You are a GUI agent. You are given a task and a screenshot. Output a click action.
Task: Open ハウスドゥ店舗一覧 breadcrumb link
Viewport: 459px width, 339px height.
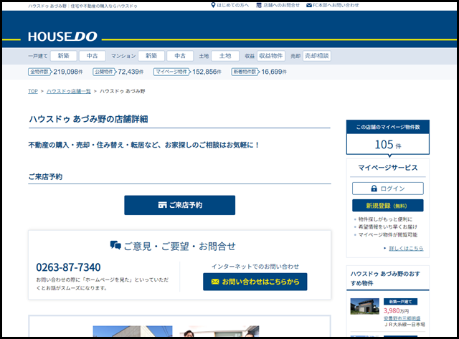point(69,91)
